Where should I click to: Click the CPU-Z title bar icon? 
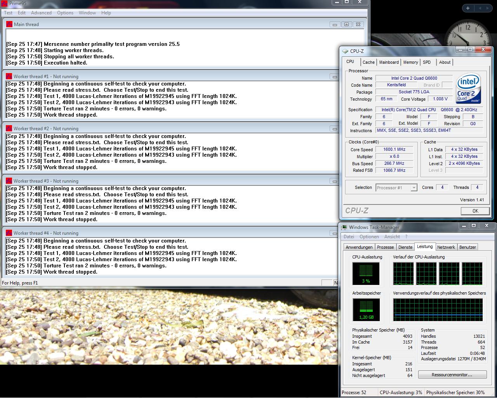tap(345, 51)
